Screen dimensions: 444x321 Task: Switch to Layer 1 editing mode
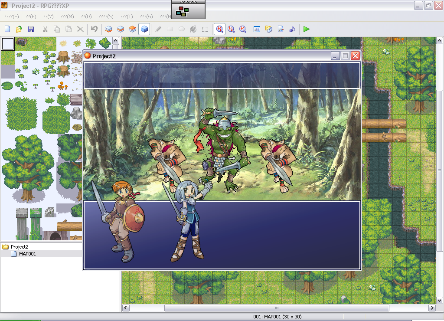click(x=108, y=29)
